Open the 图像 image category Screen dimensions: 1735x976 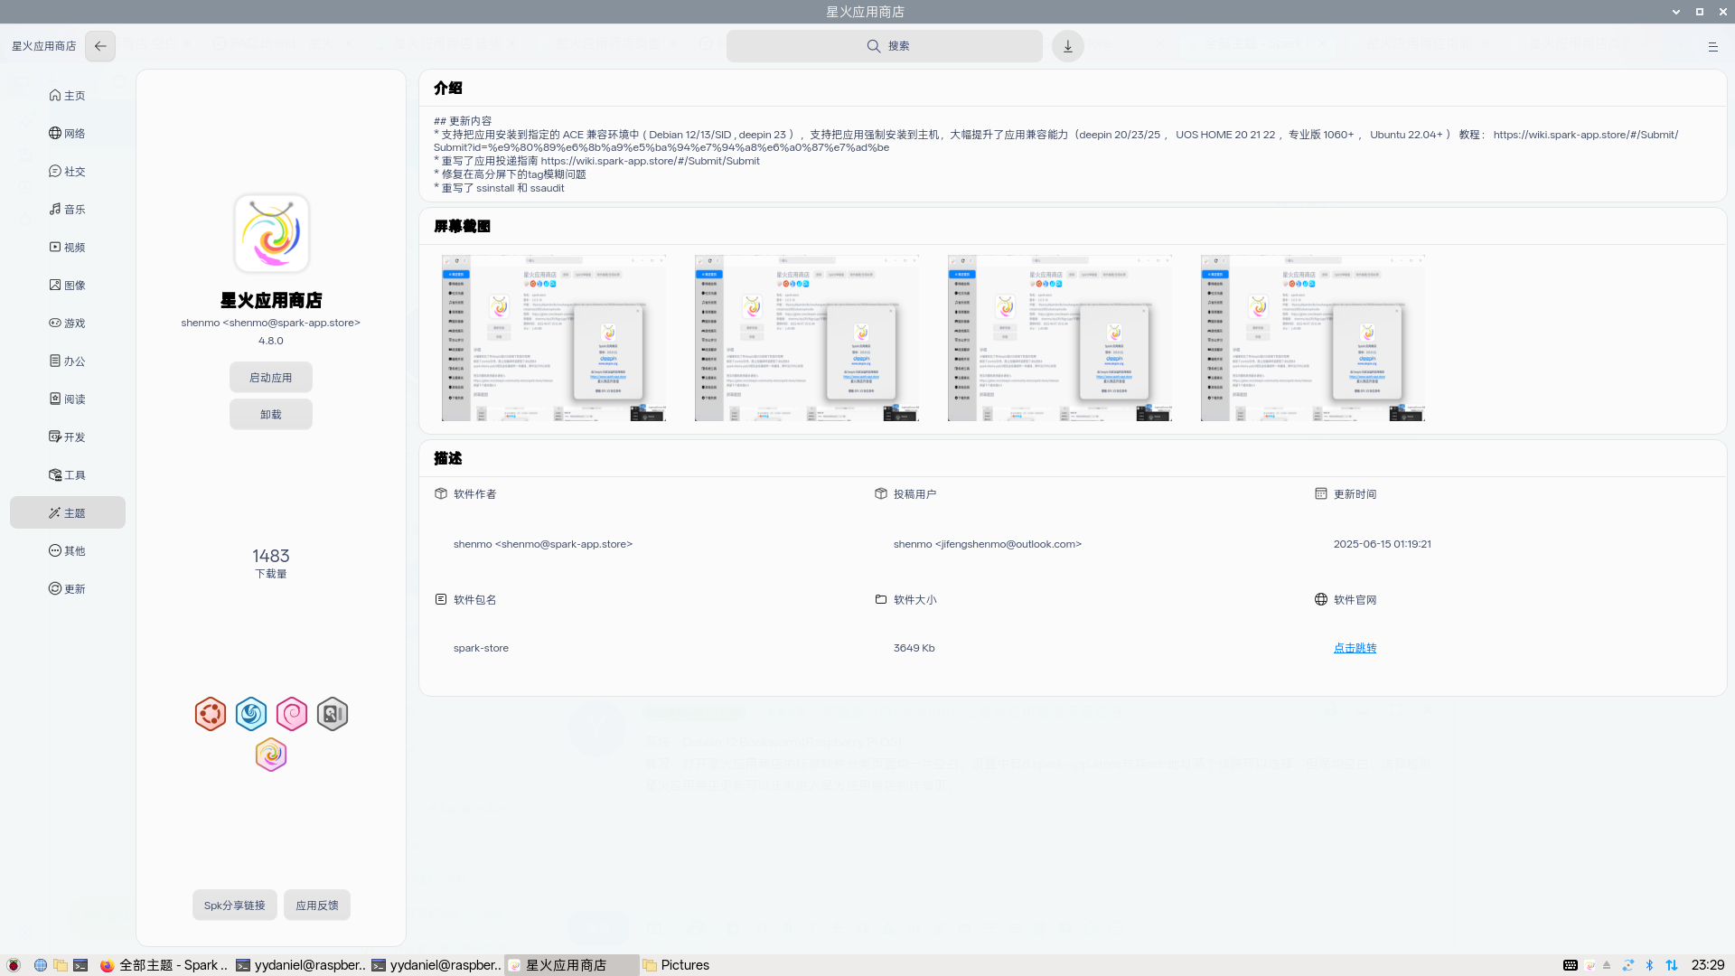[x=68, y=285]
